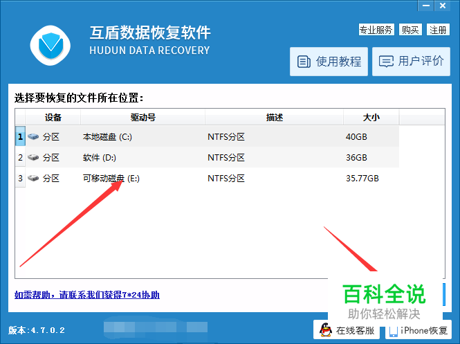The image size is (460, 344).
Task: Click 分区 device cell in row 1
Action: (51, 137)
